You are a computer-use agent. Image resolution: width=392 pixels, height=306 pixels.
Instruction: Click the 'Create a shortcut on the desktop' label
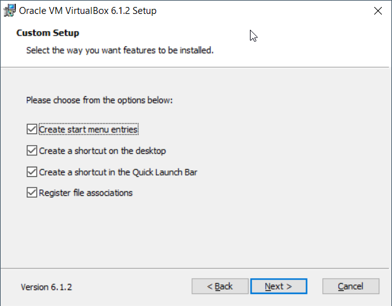click(x=102, y=151)
